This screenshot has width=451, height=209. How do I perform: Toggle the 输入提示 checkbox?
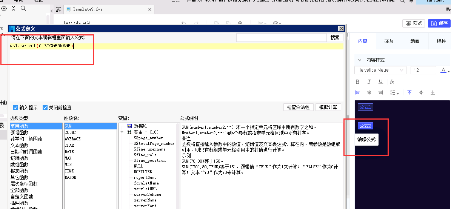pos(16,108)
